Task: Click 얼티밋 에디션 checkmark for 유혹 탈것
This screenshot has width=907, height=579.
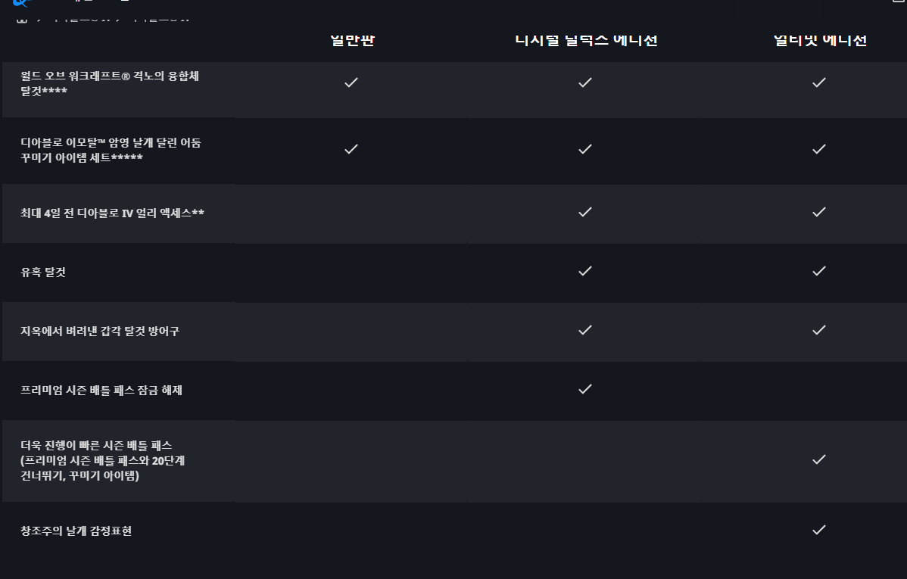Action: click(x=818, y=271)
